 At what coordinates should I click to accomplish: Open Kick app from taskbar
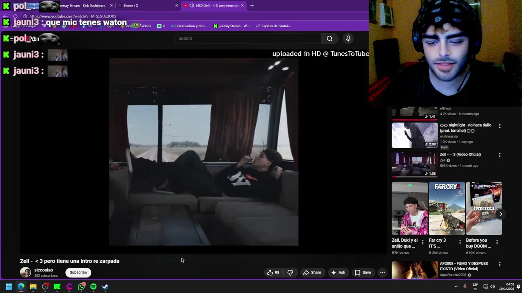tap(57, 286)
